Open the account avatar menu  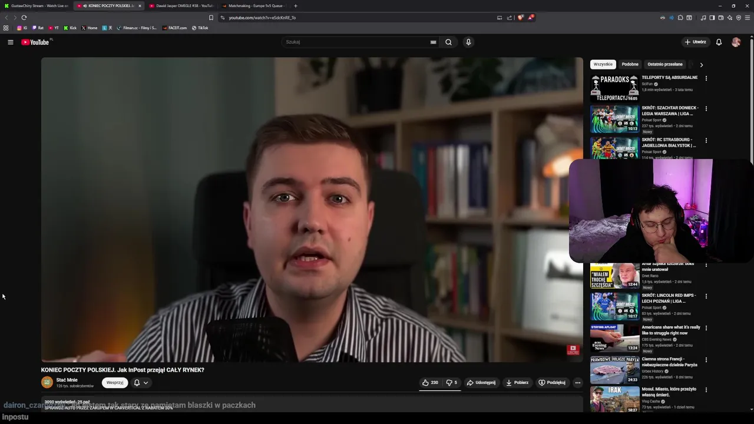736,42
